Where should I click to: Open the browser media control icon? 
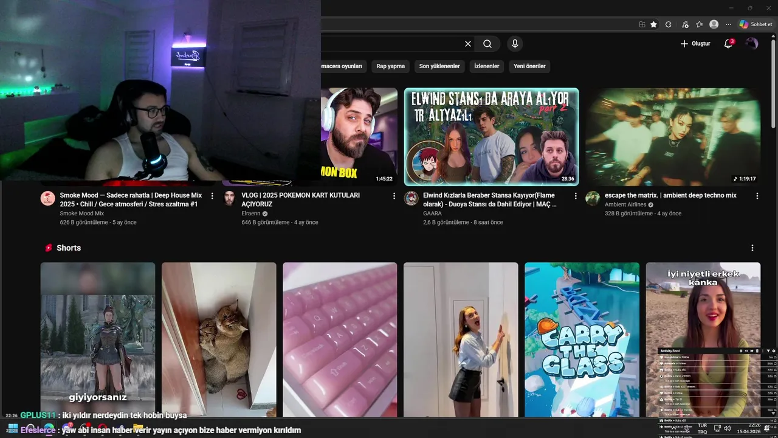coord(685,24)
